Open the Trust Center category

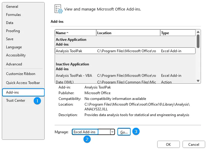[x=16, y=100]
